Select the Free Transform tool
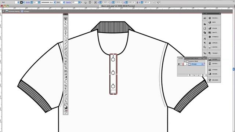 pos(65,64)
